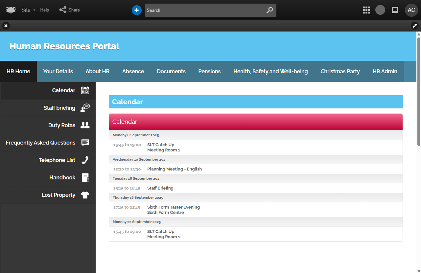The image size is (421, 273).
Task: Click the Frog logo icon
Action: [x=11, y=10]
